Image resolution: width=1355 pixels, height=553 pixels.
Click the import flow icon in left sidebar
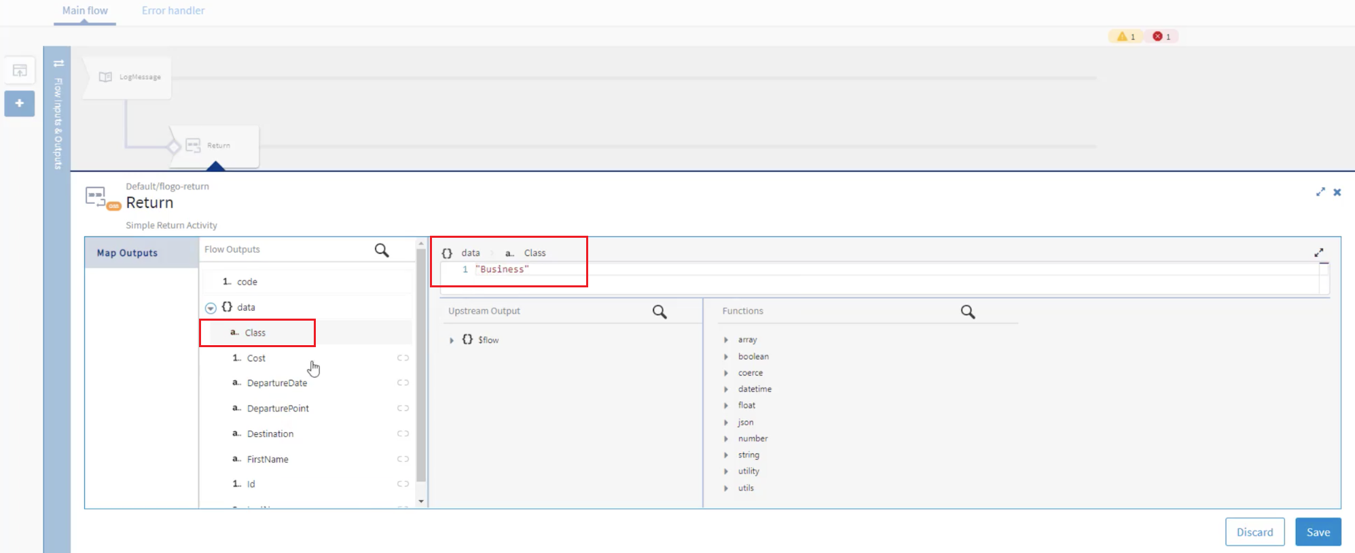[x=20, y=71]
